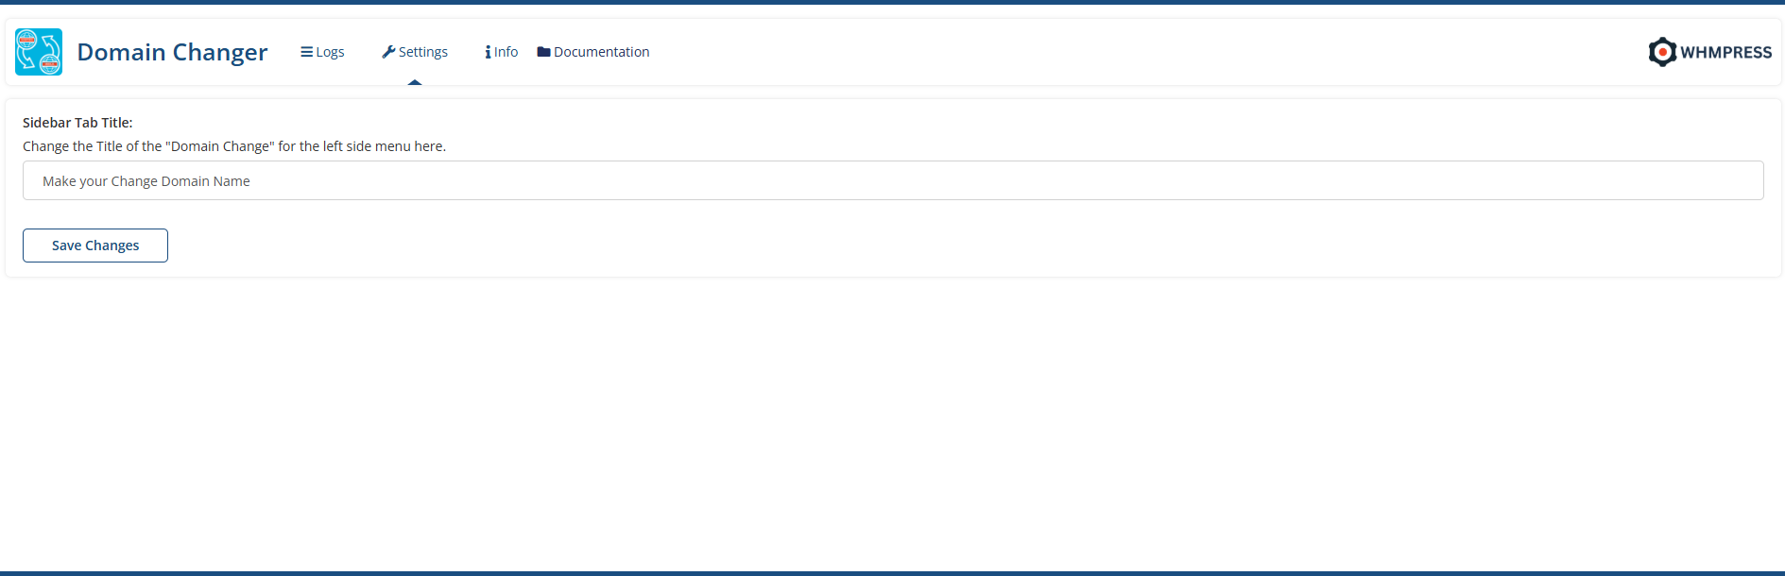Screen dimensions: 1785x576
Task: Click the WHMPRESS hexagon logo icon
Action: pyautogui.click(x=1662, y=52)
